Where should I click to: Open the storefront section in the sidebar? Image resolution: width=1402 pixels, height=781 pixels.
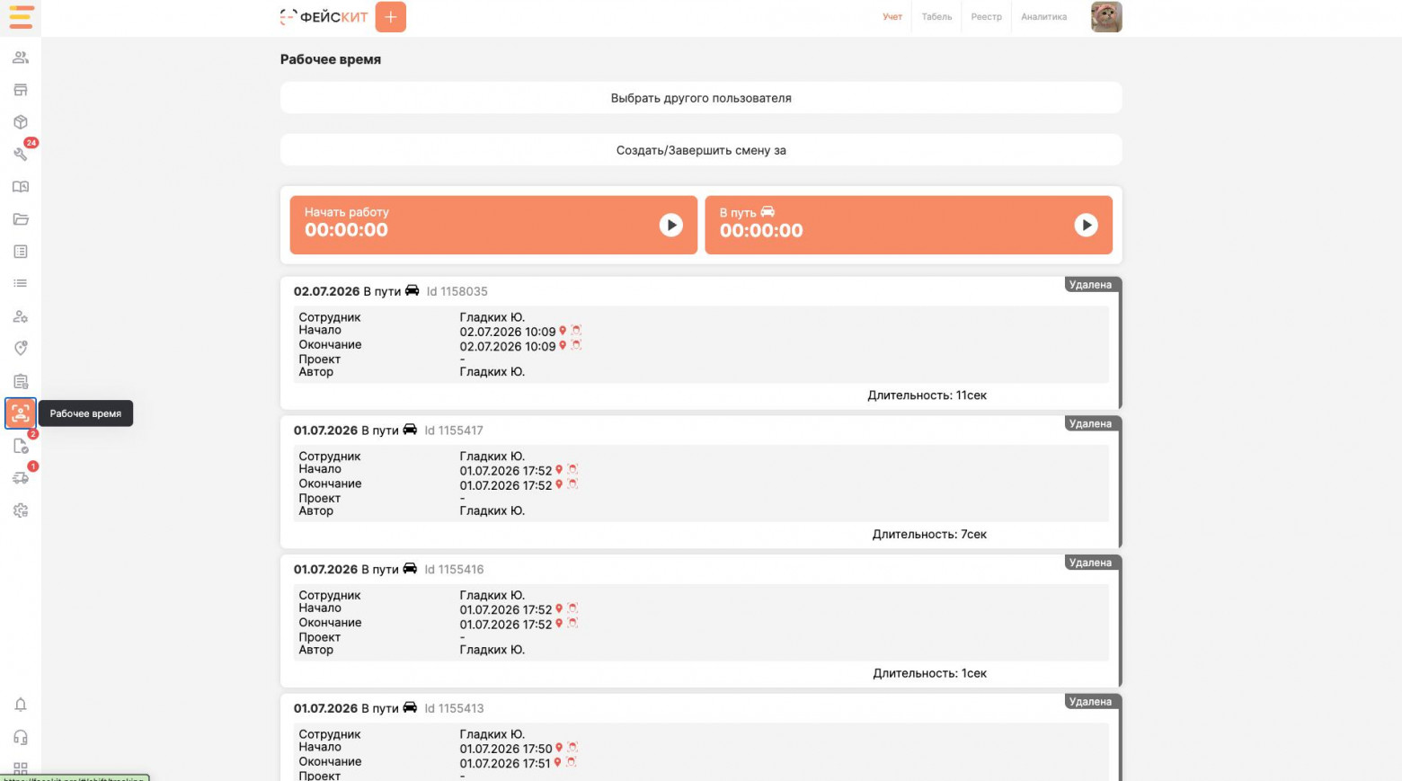(x=21, y=90)
